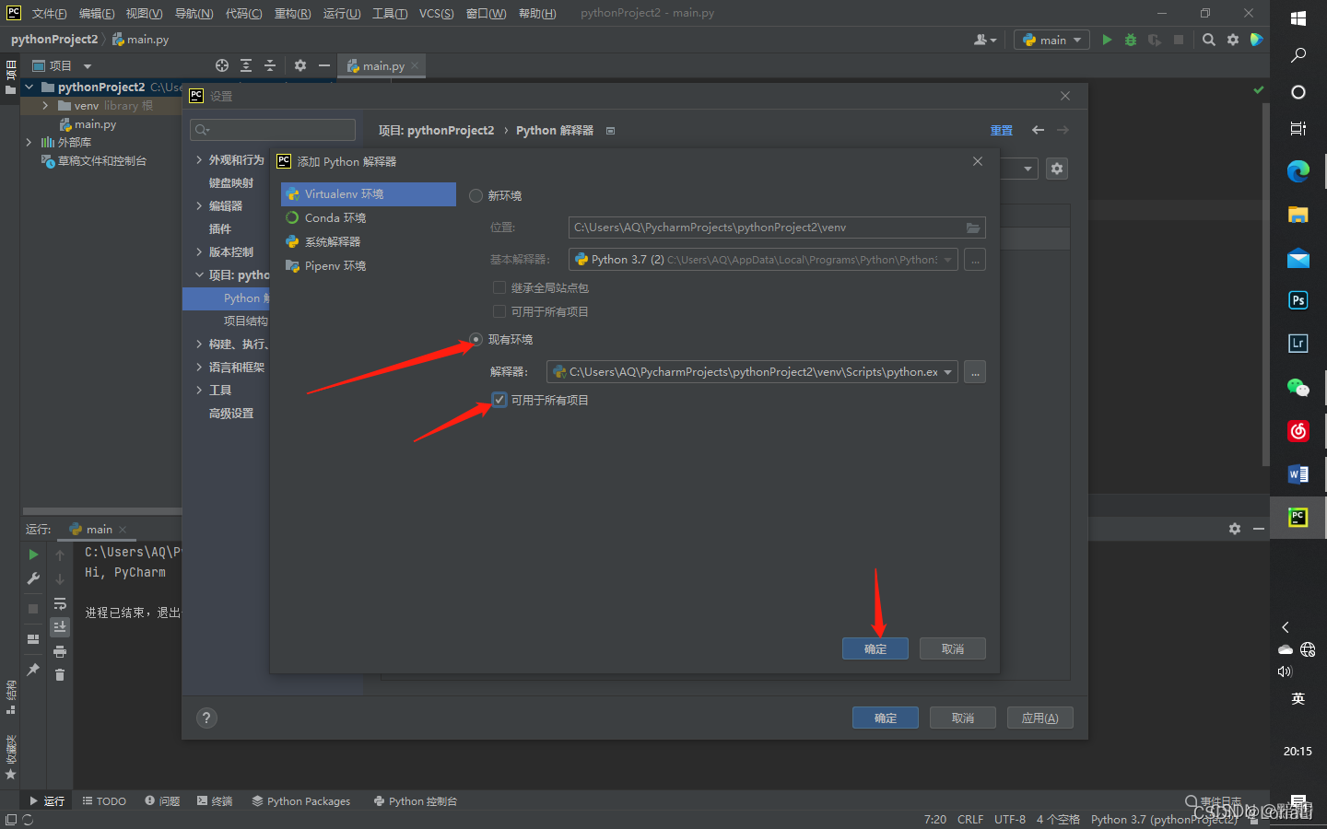Image resolution: width=1327 pixels, height=829 pixels.
Task: Expand 外部库 in project tree
Action: pos(29,143)
